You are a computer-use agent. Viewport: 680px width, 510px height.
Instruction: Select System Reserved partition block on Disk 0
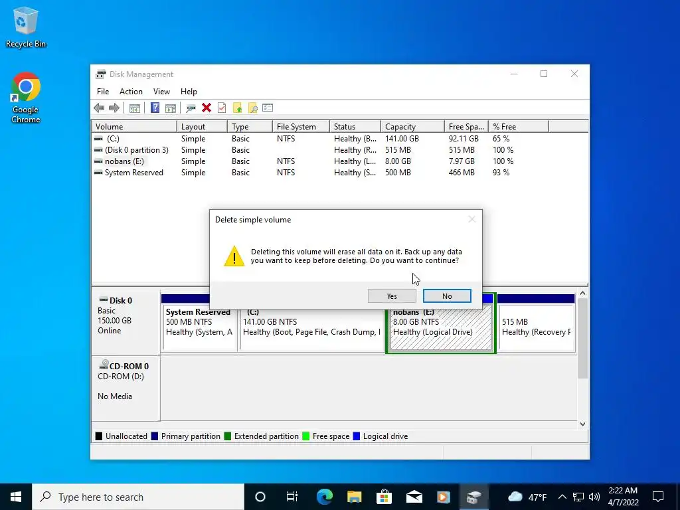(200, 327)
